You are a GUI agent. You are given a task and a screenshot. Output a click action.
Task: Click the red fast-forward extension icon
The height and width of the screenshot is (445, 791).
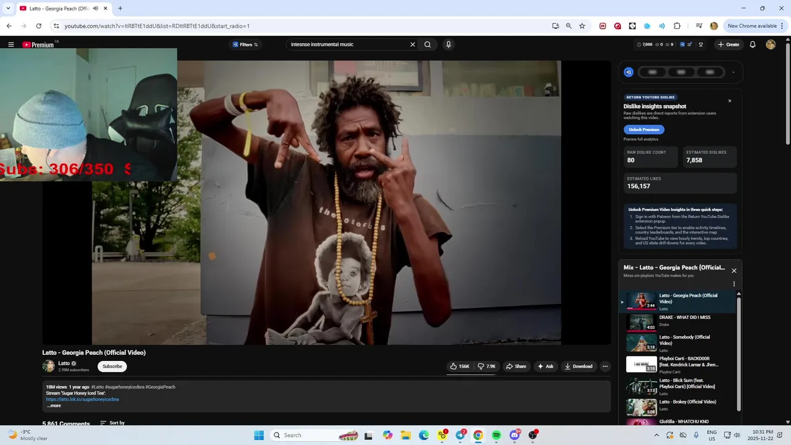(603, 26)
